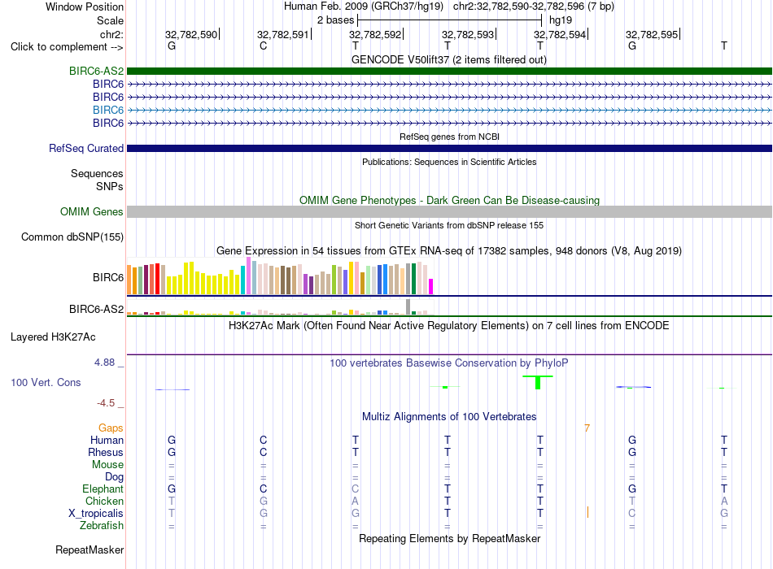
Task: Click the Human row label in Multiz
Action: coord(107,440)
